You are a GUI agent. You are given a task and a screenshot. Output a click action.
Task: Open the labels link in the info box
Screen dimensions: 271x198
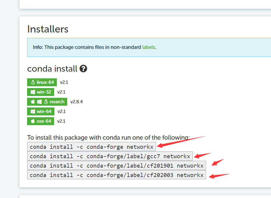click(x=149, y=47)
